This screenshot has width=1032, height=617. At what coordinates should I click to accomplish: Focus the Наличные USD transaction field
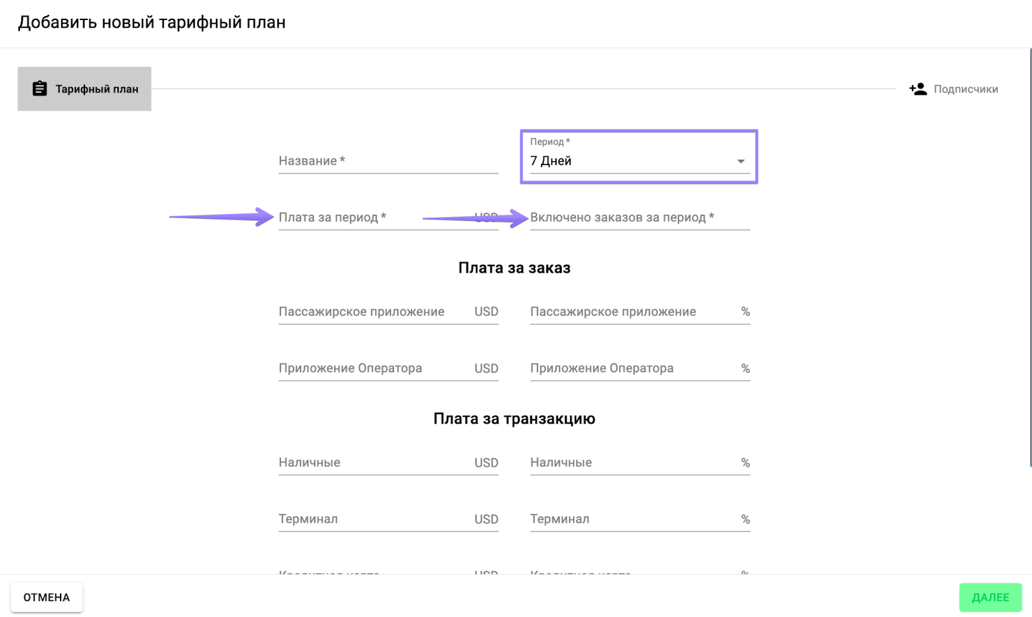(375, 463)
